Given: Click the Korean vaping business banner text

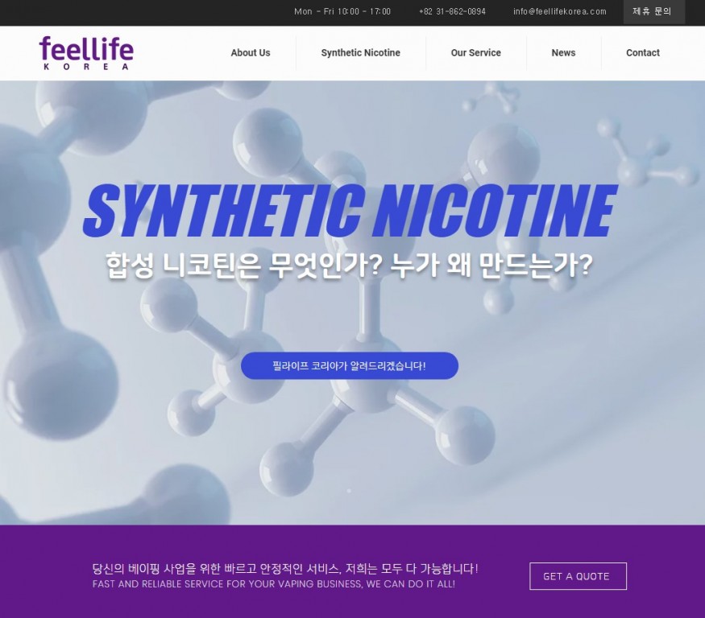Looking at the screenshot, I should pos(285,568).
